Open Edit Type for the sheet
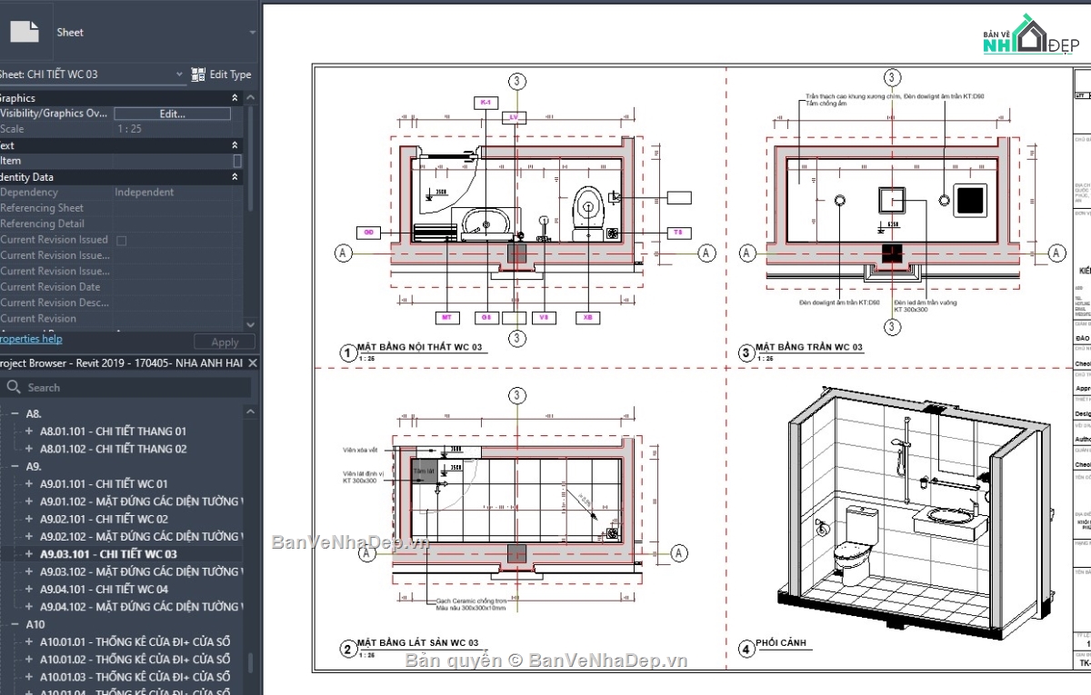1091x695 pixels. pos(222,74)
